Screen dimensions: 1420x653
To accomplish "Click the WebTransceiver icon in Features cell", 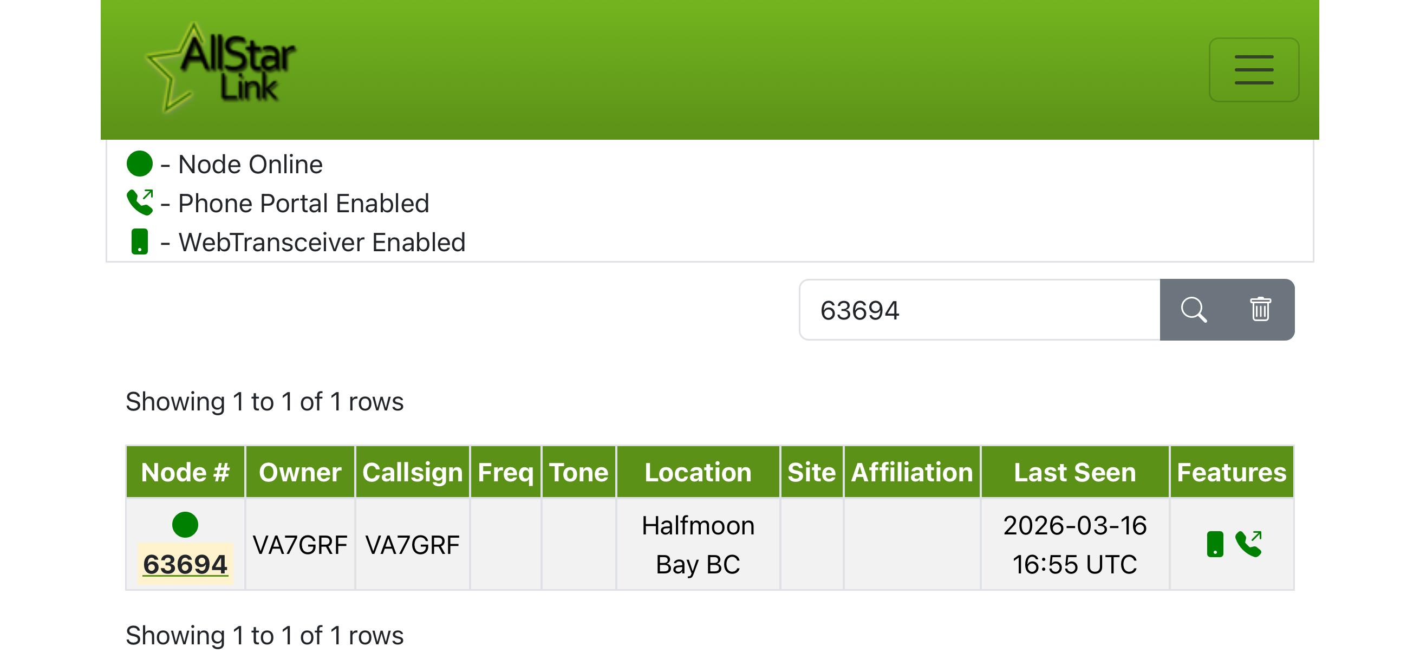I will 1215,545.
